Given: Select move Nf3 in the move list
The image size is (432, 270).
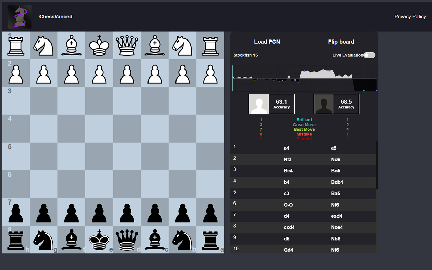Looking at the screenshot, I should [x=288, y=159].
